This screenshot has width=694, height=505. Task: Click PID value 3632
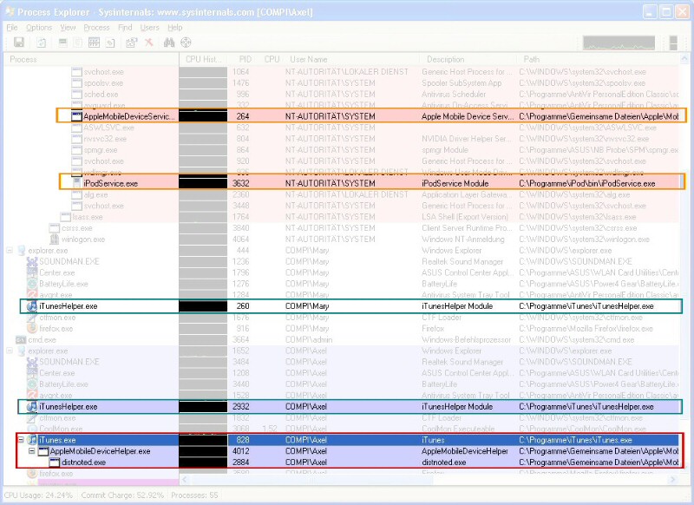(241, 183)
